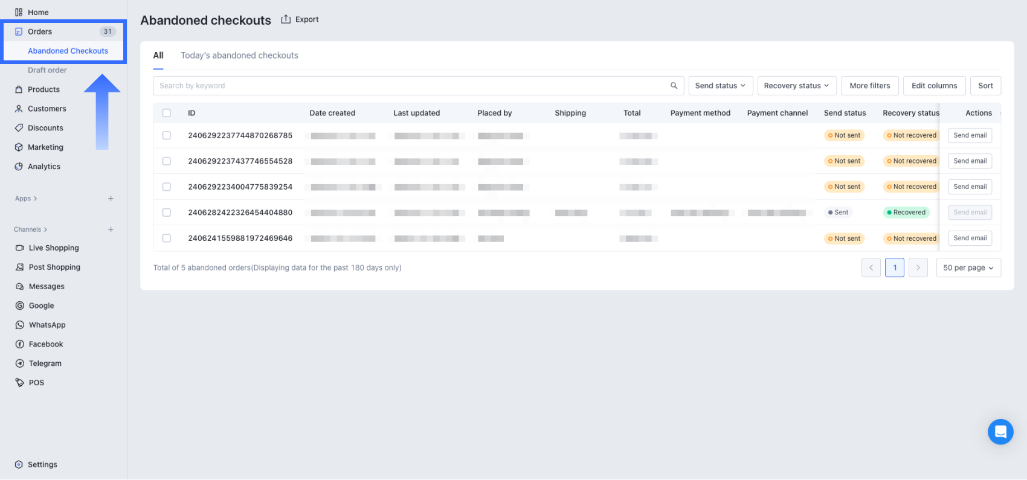1027x480 pixels.
Task: Open the Recovery status filter dropdown
Action: 796,86
